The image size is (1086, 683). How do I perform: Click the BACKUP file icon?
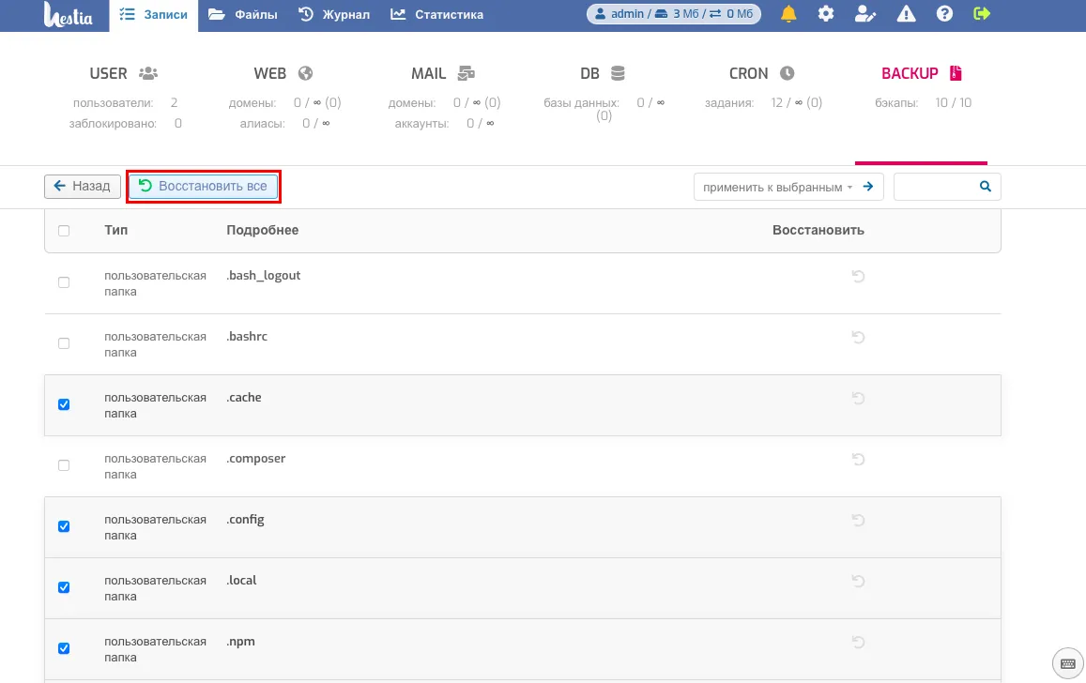(956, 73)
